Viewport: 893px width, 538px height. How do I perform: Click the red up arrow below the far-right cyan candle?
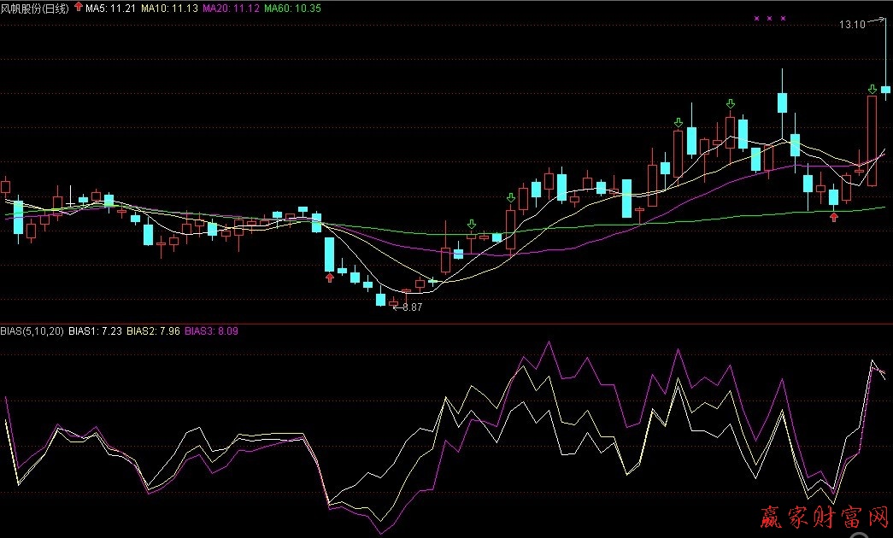834,217
